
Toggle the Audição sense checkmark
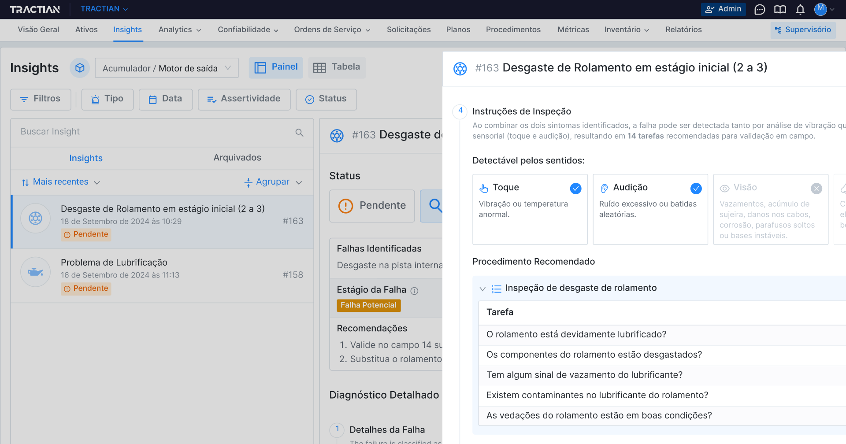pyautogui.click(x=696, y=189)
